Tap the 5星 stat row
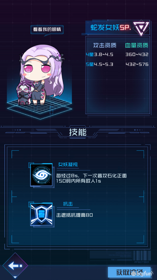This screenshot has width=157, height=280. (x=117, y=64)
